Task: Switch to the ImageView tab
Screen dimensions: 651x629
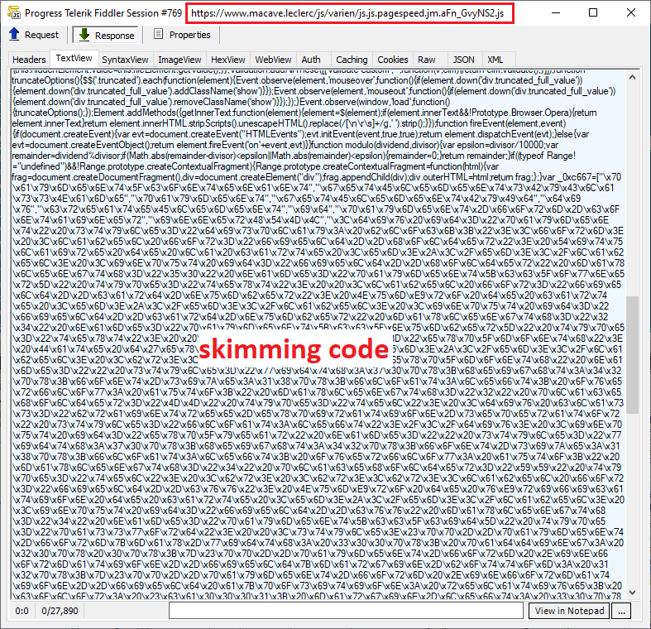Action: pos(180,60)
